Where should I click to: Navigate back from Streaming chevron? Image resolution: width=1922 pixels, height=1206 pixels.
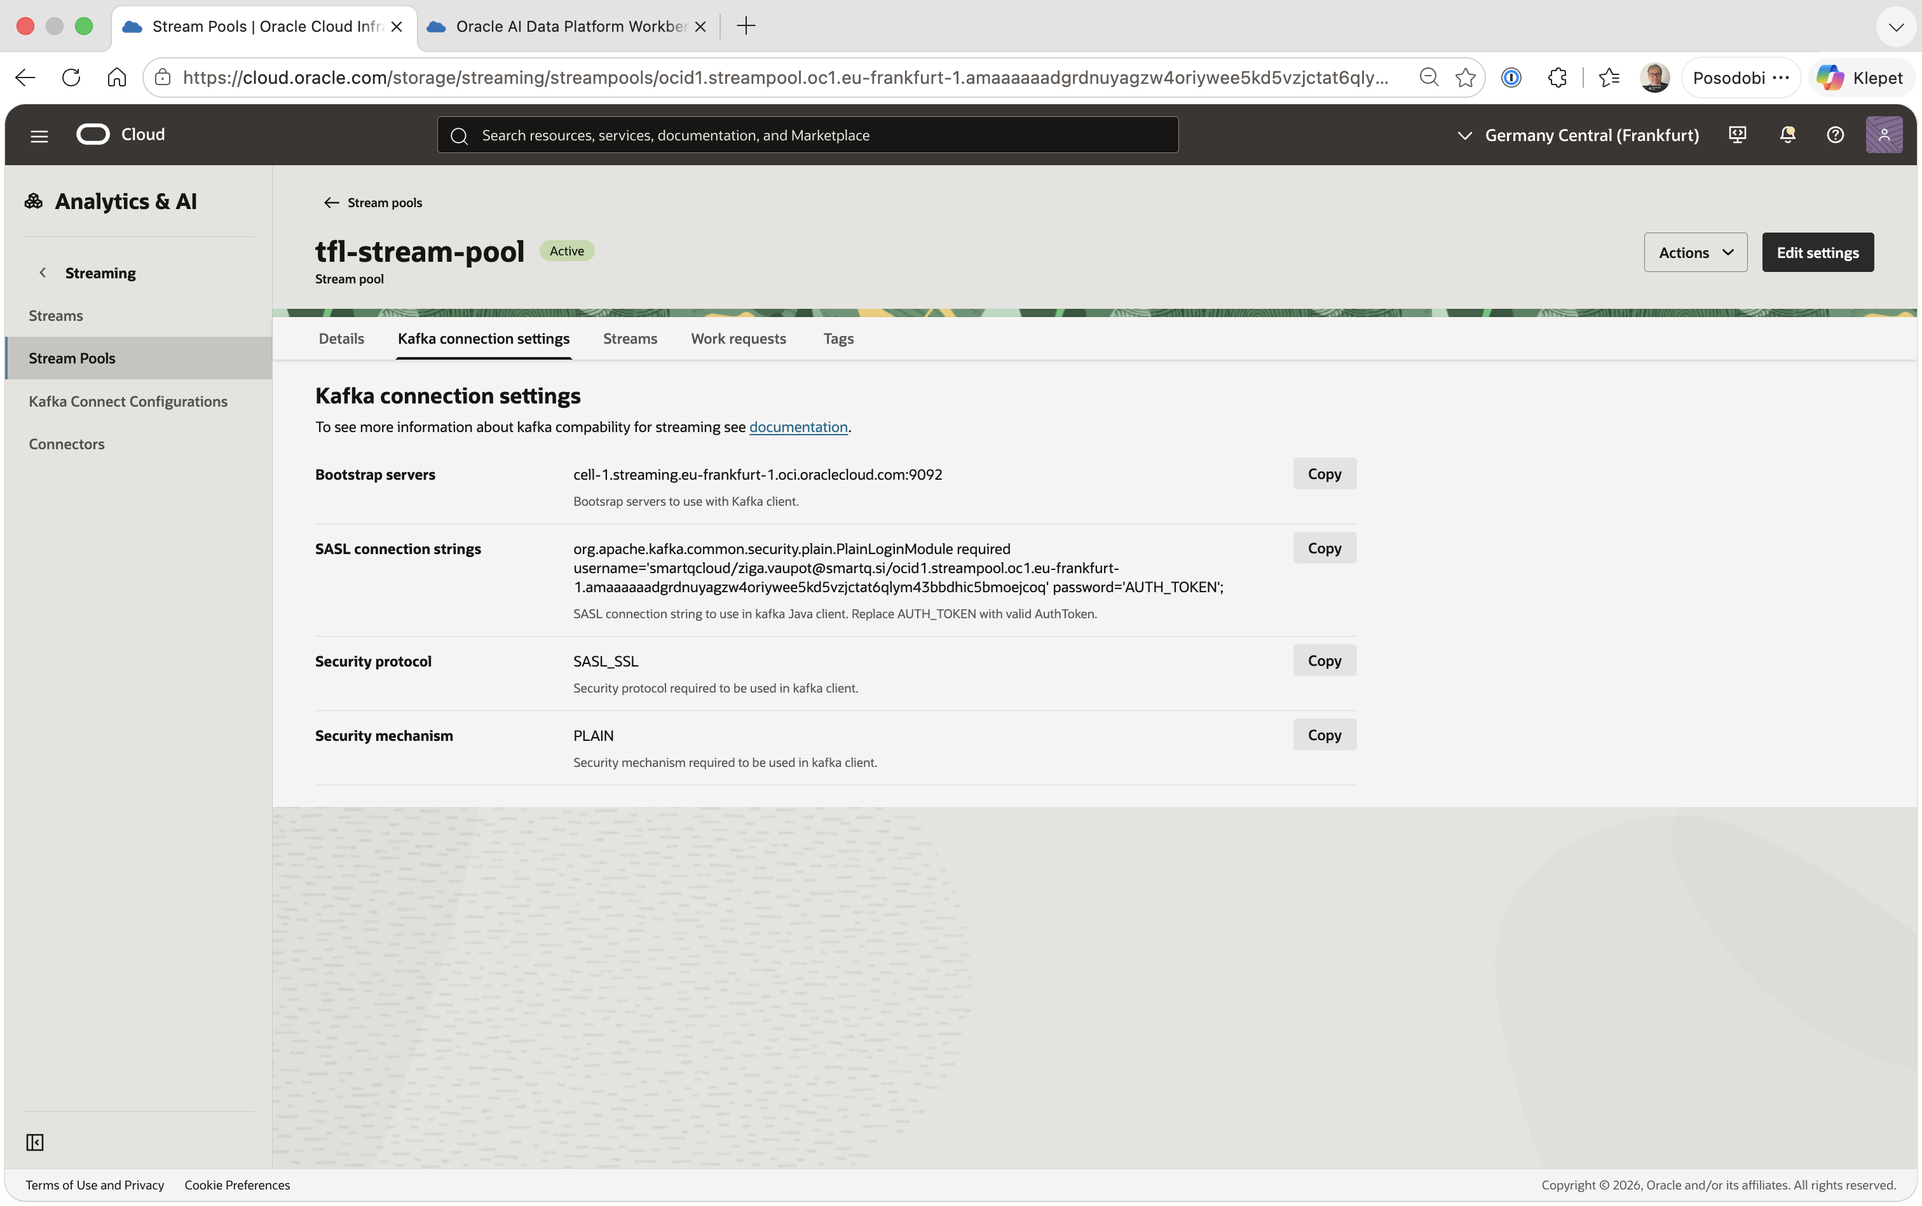[43, 273]
